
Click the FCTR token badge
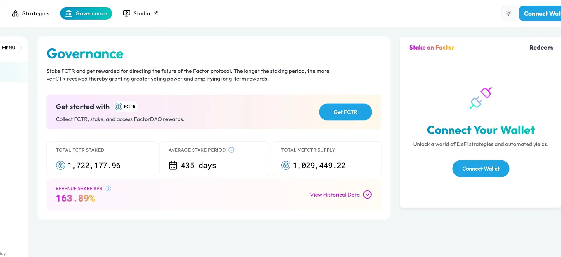(x=126, y=107)
